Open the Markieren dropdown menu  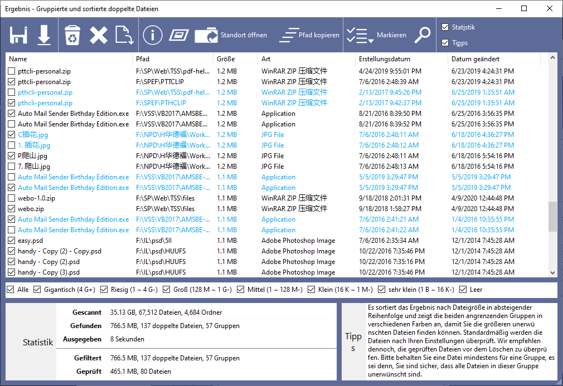377,35
